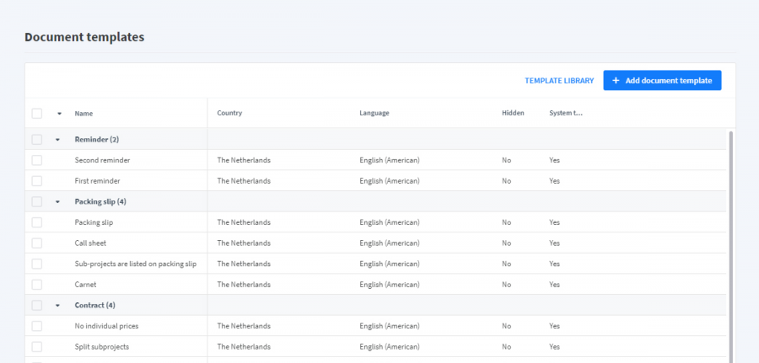This screenshot has height=363, width=759.
Task: Collapse the Contract (4) group arrow
Action: (x=57, y=306)
